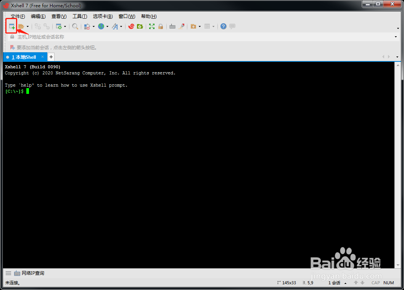The width and height of the screenshot is (404, 290).
Task: Click the New Session toolbar icon
Action: coord(11,26)
